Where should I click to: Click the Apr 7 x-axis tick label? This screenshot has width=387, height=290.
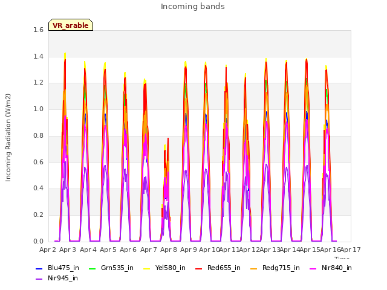[149, 250]
